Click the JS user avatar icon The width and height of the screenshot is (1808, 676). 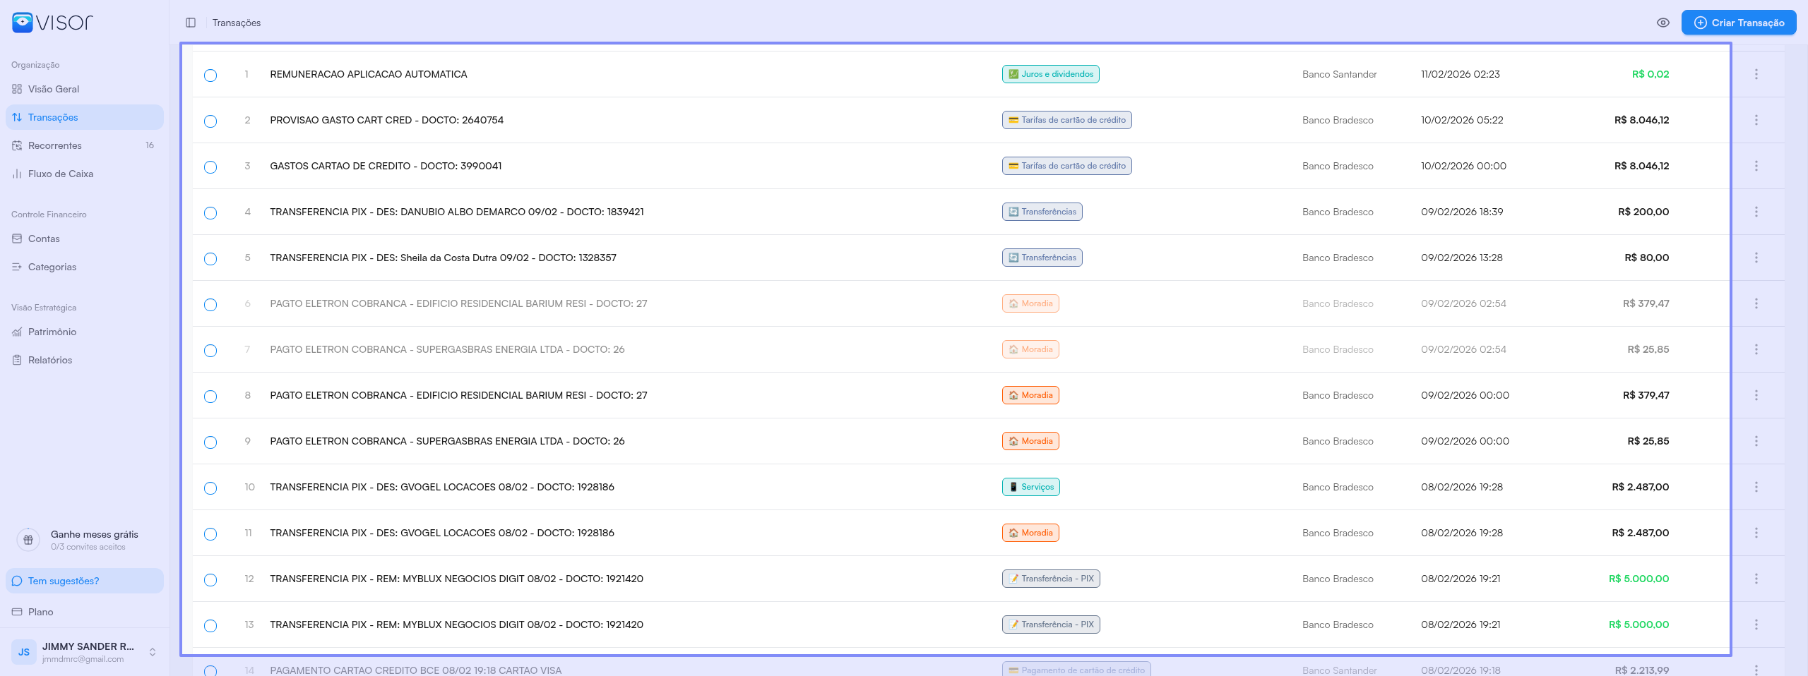pos(24,652)
